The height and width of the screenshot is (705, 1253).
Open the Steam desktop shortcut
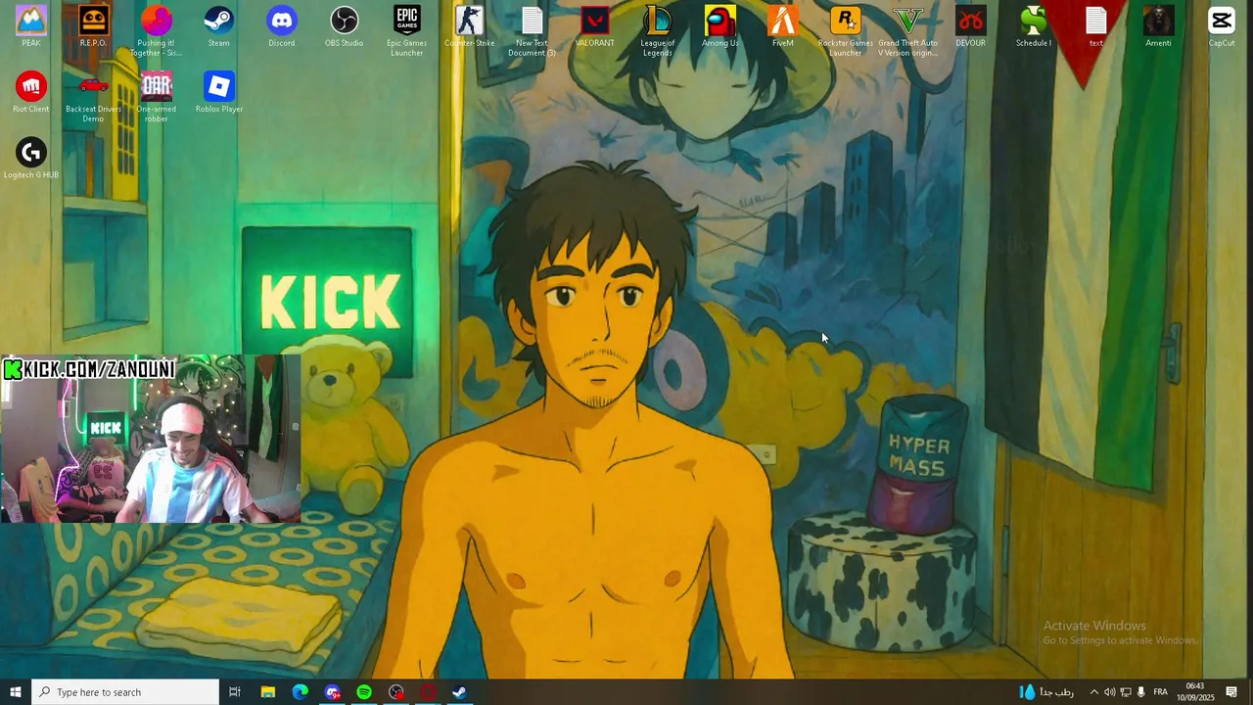point(218,26)
